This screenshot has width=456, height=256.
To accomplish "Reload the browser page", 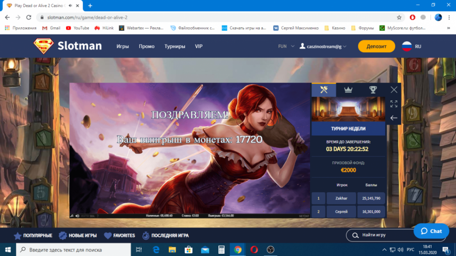I will pos(28,17).
